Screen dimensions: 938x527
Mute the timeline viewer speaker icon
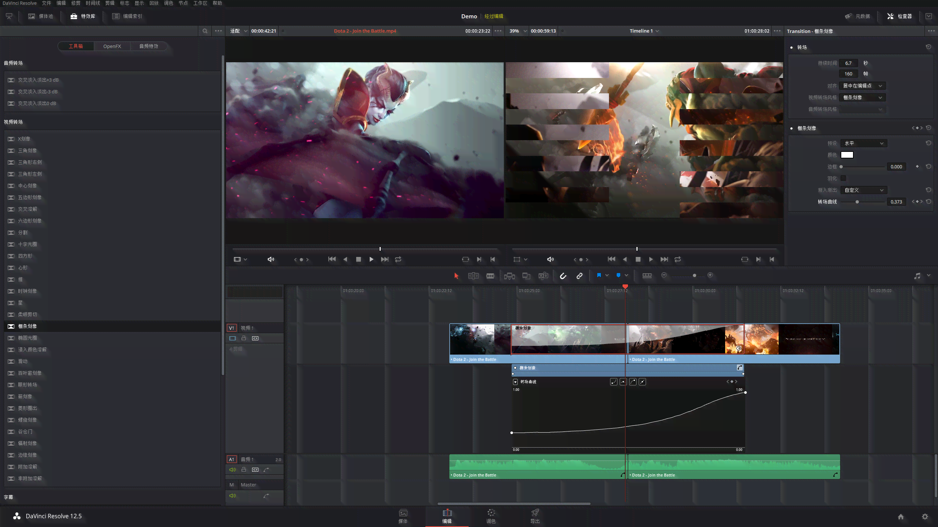pos(550,259)
